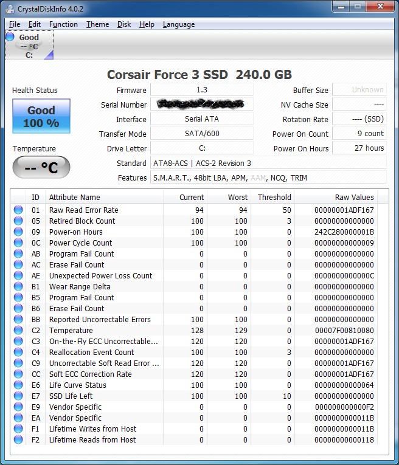Click the CrystalDiskInfo title bar app icon
The image size is (399, 465).
click(x=10, y=9)
